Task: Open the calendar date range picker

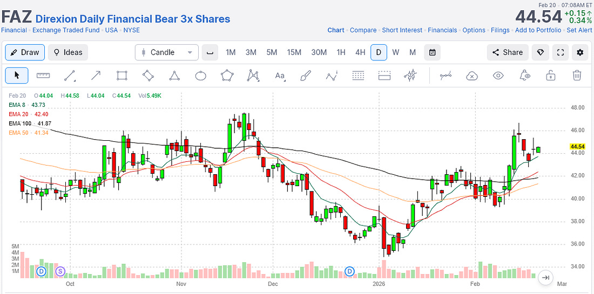Action: (432, 52)
